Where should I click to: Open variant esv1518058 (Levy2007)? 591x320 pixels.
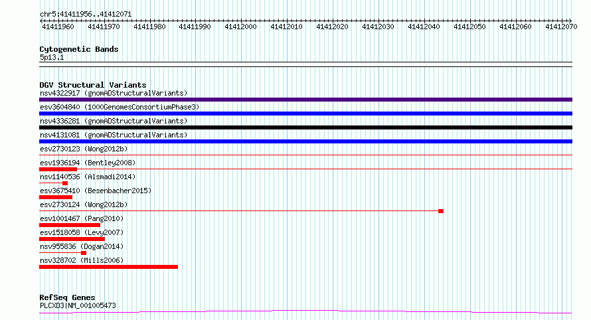point(82,232)
